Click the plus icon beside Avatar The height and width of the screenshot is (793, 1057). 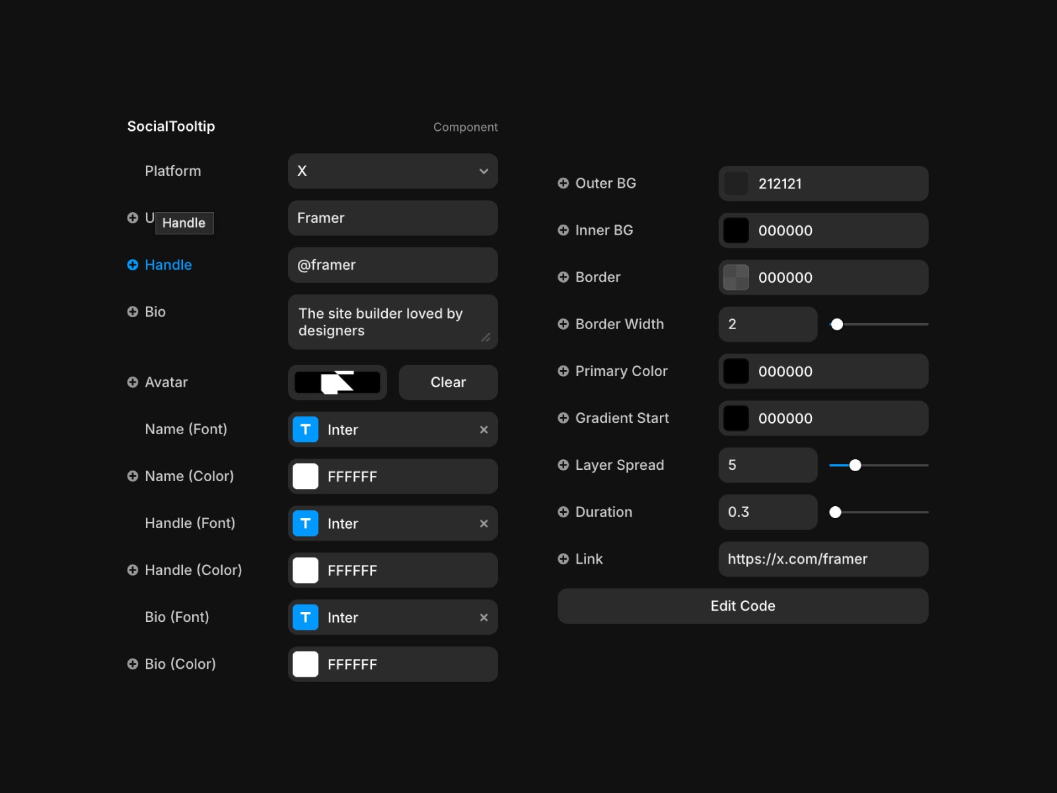(133, 383)
